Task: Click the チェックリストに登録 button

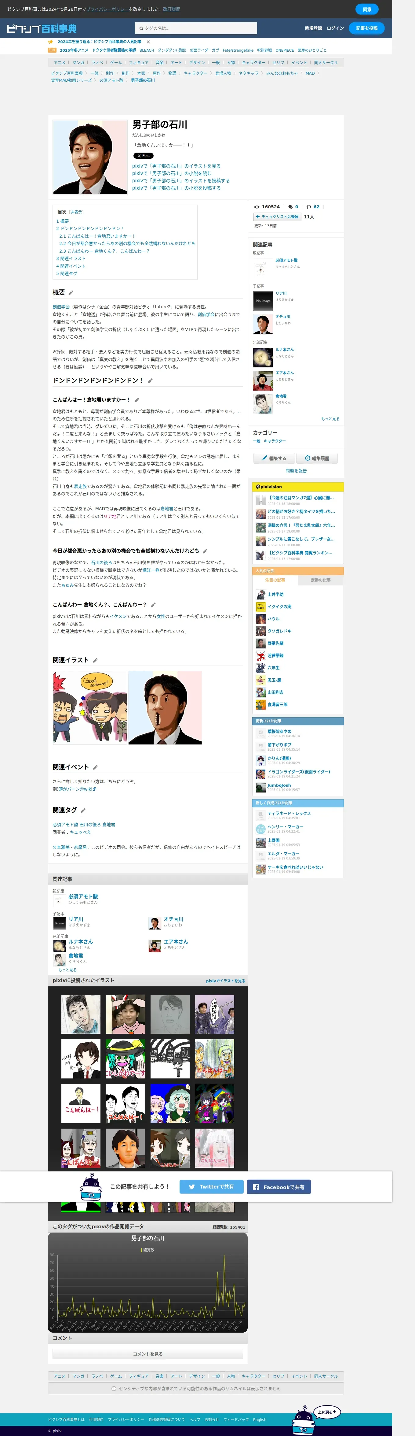Action: point(277,217)
